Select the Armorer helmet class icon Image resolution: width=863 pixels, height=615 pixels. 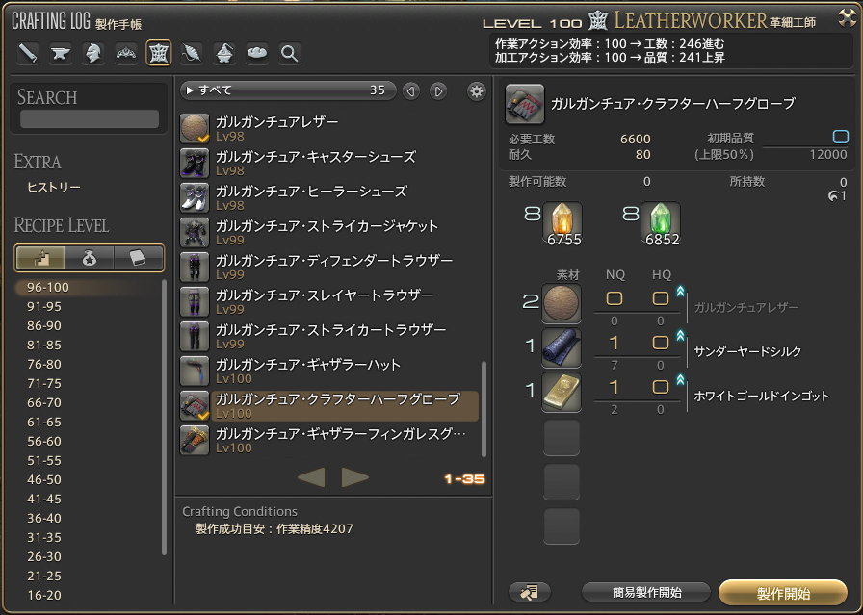(x=93, y=53)
